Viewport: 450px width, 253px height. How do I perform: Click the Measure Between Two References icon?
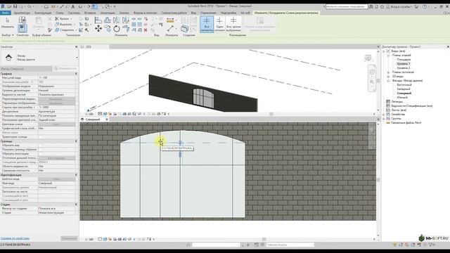[x=170, y=29]
